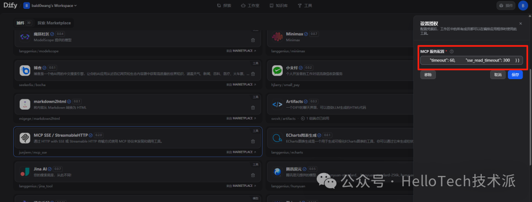The width and height of the screenshot is (532, 202).
Task: Click langgenius/echarts source text
Action: pos(287,152)
